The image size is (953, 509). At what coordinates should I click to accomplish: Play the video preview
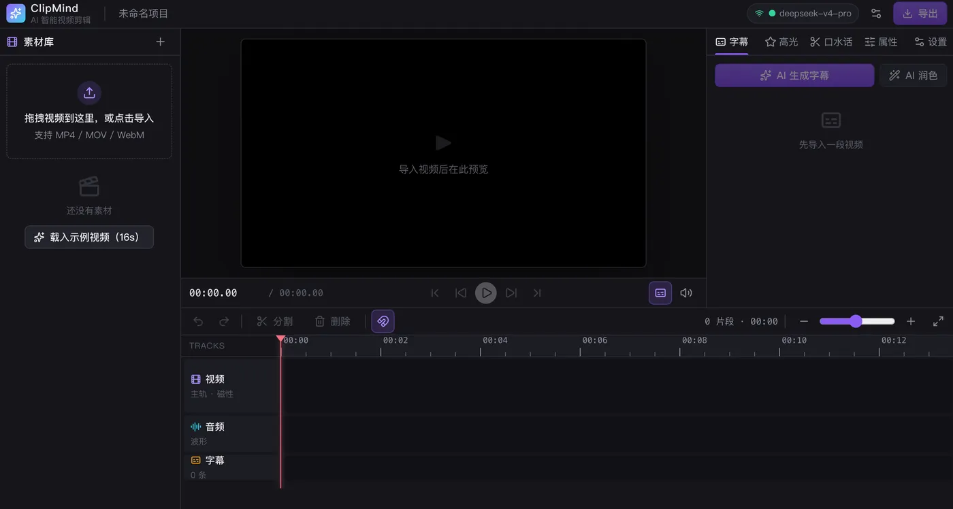[x=485, y=293]
